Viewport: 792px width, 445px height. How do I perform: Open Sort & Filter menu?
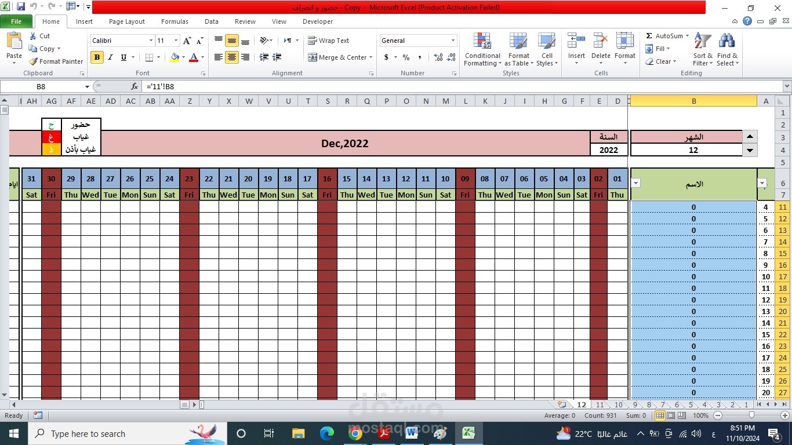click(703, 50)
